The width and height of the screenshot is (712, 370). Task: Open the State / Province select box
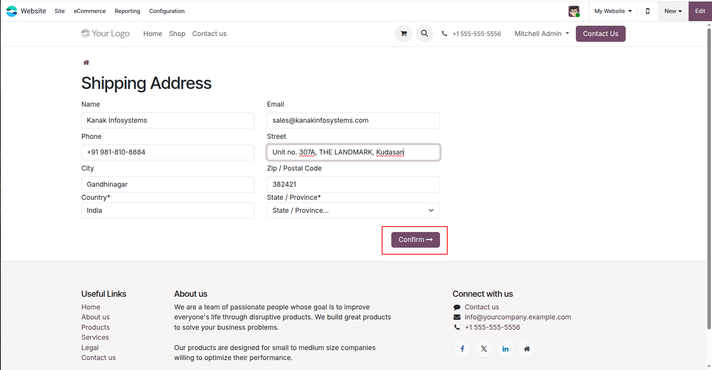pyautogui.click(x=353, y=210)
